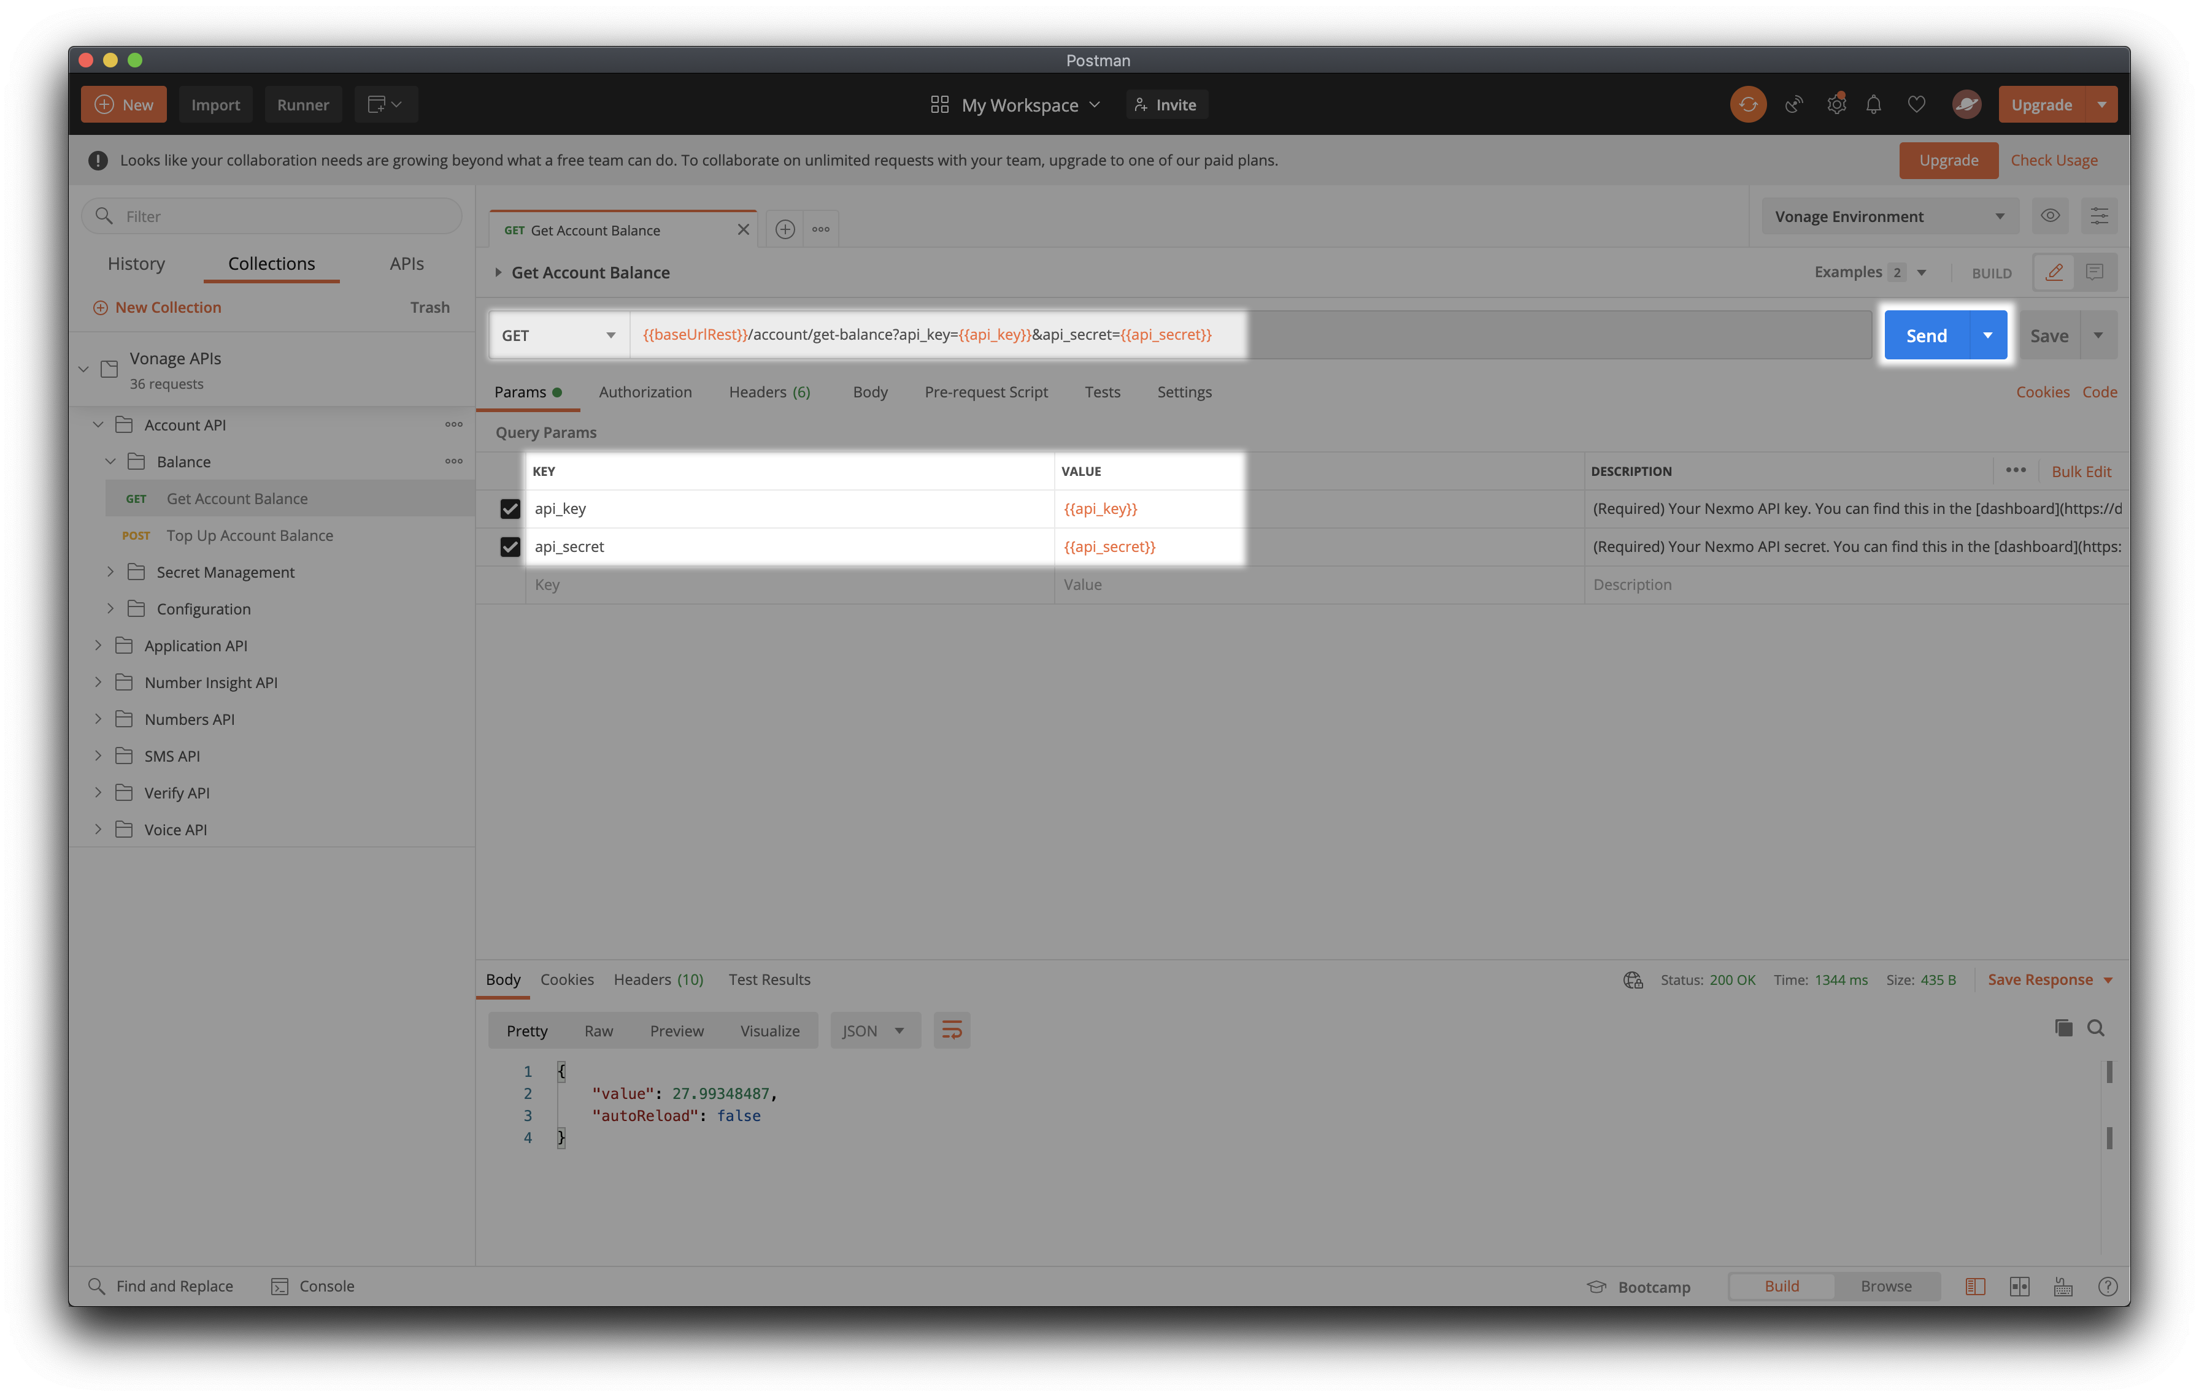Open the Examples dropdown
This screenshot has width=2199, height=1397.
(1870, 272)
